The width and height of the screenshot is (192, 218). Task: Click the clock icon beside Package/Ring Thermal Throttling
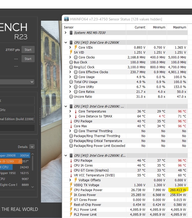coord(71,136)
